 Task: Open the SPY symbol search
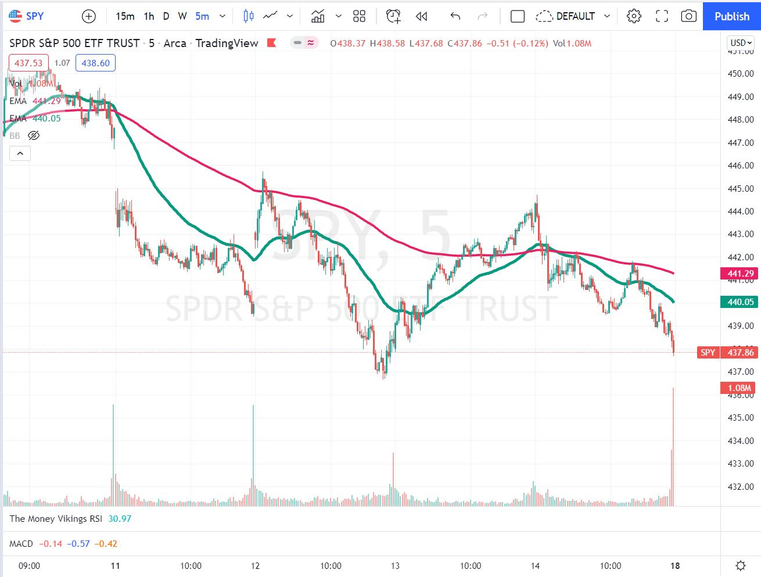click(x=27, y=16)
